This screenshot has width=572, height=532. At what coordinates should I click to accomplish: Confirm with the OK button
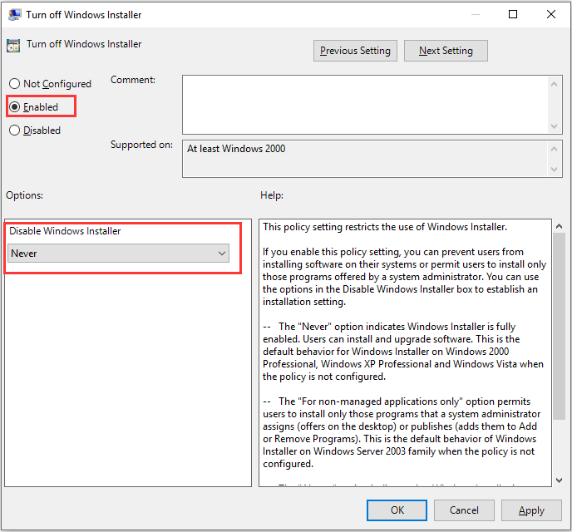pos(397,510)
